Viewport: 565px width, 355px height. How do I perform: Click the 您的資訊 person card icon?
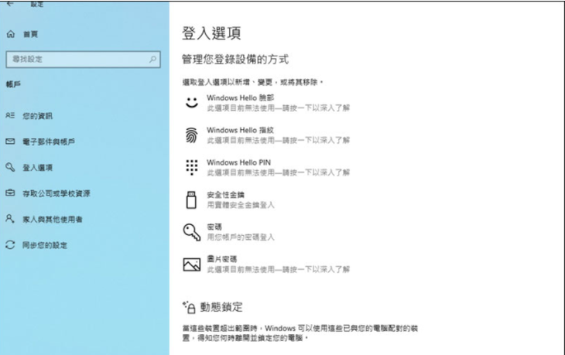click(10, 115)
